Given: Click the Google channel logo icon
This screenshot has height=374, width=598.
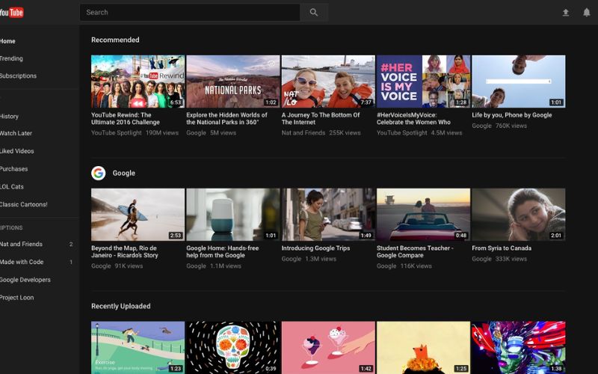Looking at the screenshot, I should pyautogui.click(x=99, y=173).
